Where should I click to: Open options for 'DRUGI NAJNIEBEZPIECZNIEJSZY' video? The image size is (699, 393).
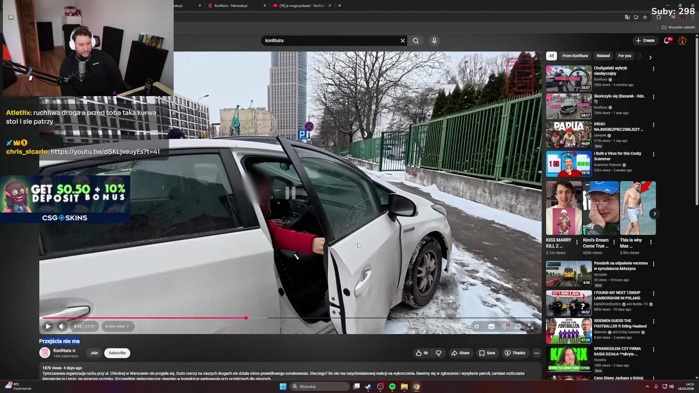point(653,125)
